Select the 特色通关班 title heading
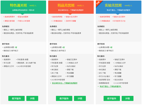This screenshot has width=142, height=105. (19, 5)
